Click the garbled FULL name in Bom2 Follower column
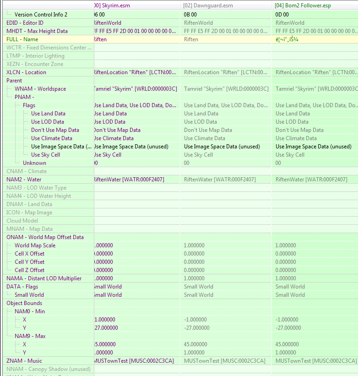Viewport: 358px width, 376px height. click(x=287, y=39)
